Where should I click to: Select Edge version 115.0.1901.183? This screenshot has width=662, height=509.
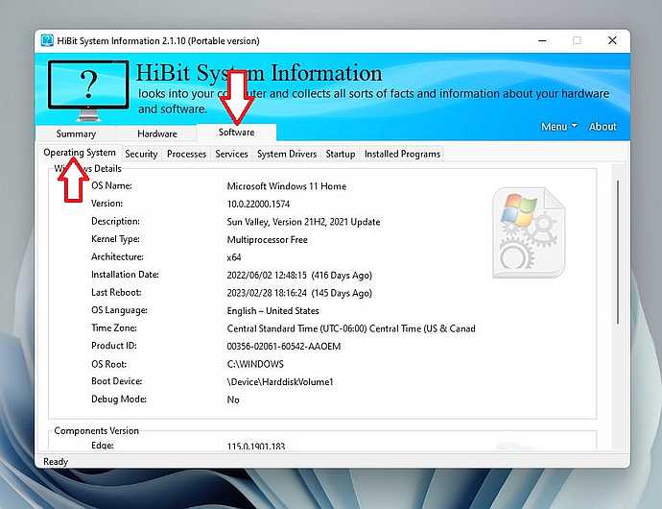[256, 446]
